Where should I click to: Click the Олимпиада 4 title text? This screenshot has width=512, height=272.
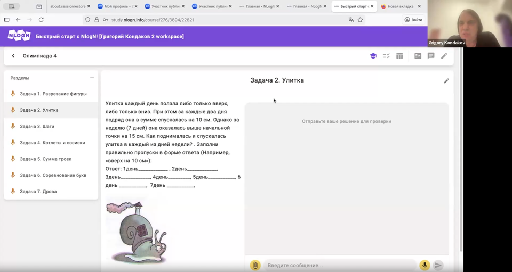[x=39, y=56]
